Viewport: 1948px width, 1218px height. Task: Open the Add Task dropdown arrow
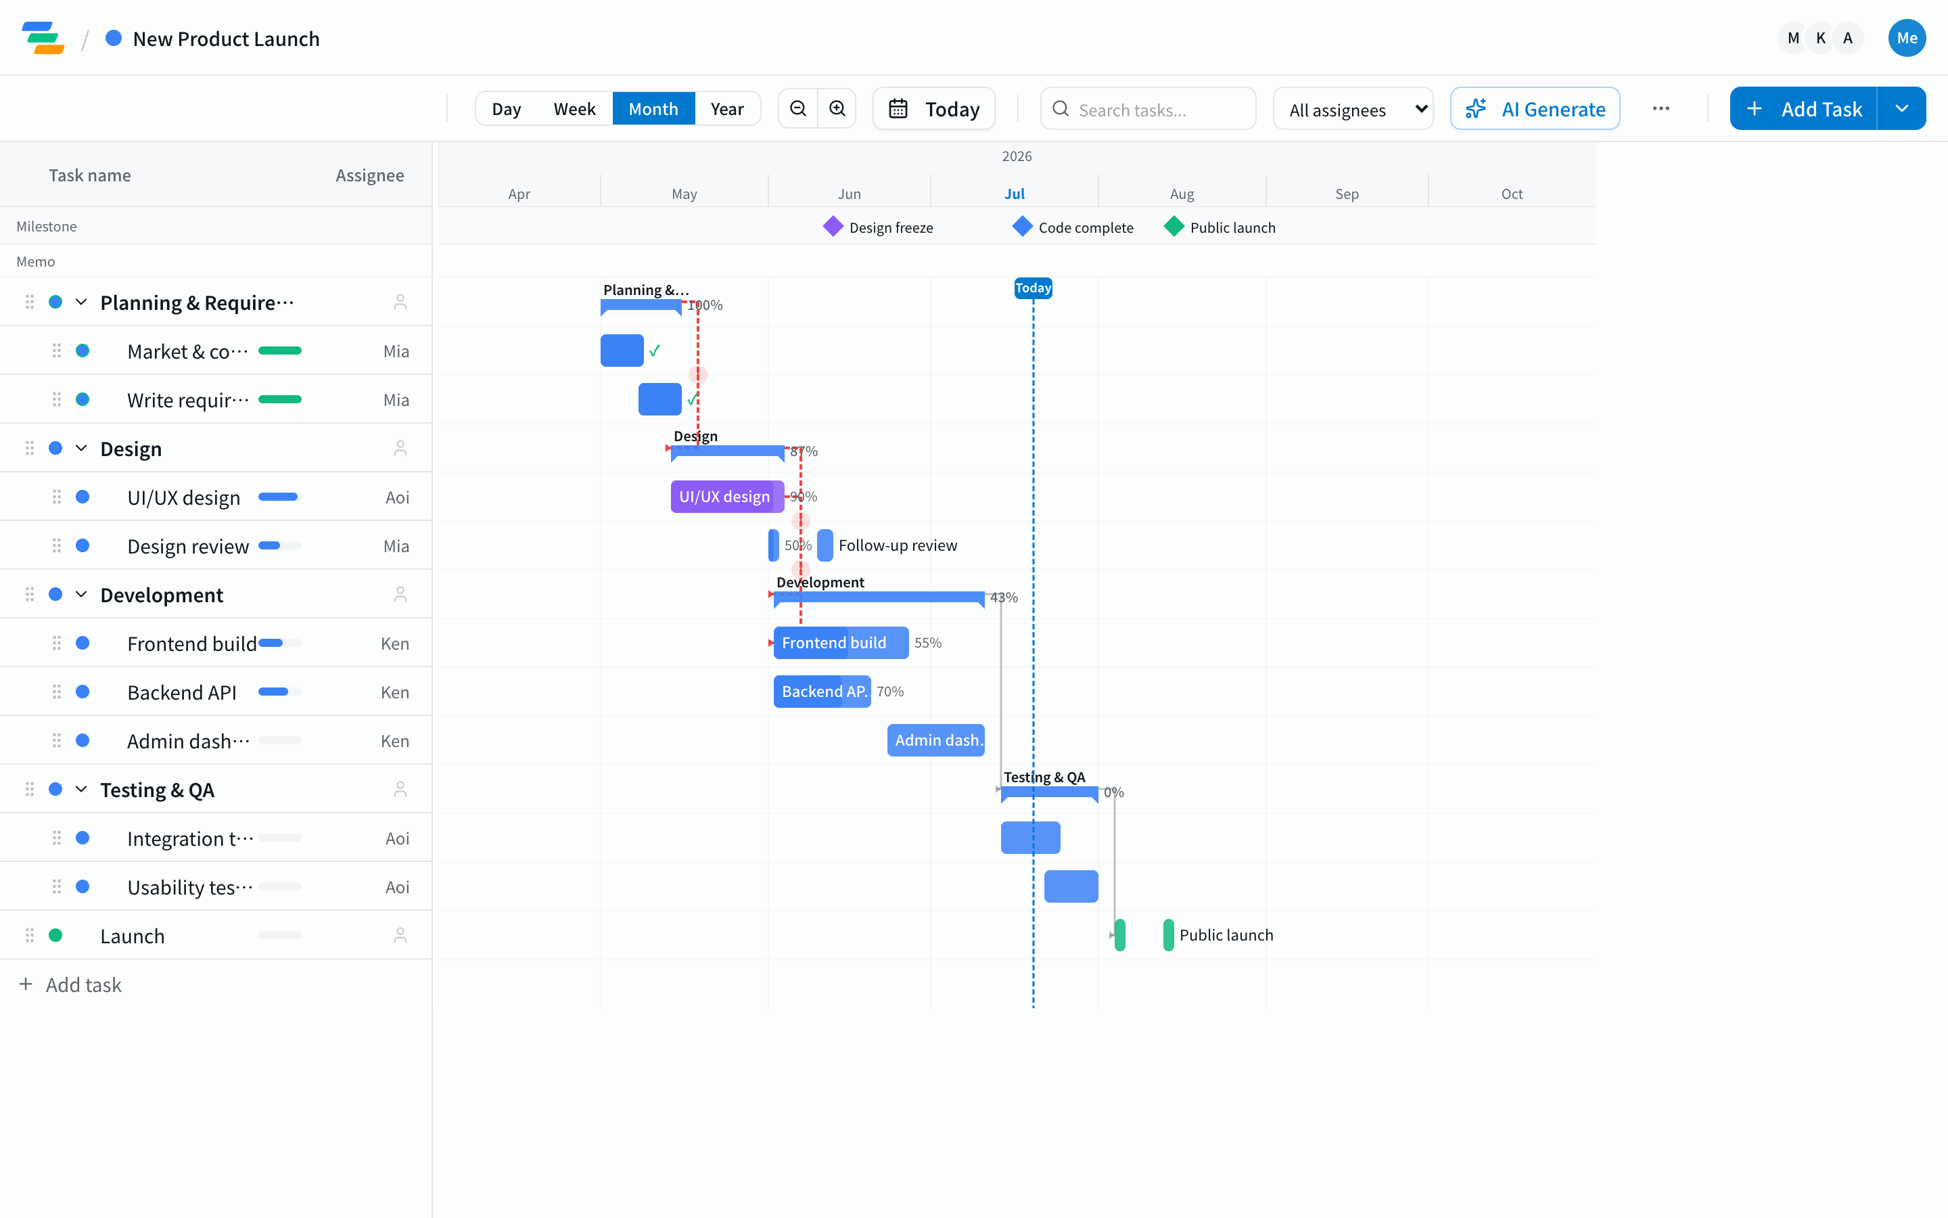coord(1901,109)
